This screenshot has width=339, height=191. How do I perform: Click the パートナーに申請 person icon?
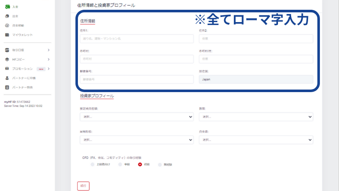click(7, 78)
